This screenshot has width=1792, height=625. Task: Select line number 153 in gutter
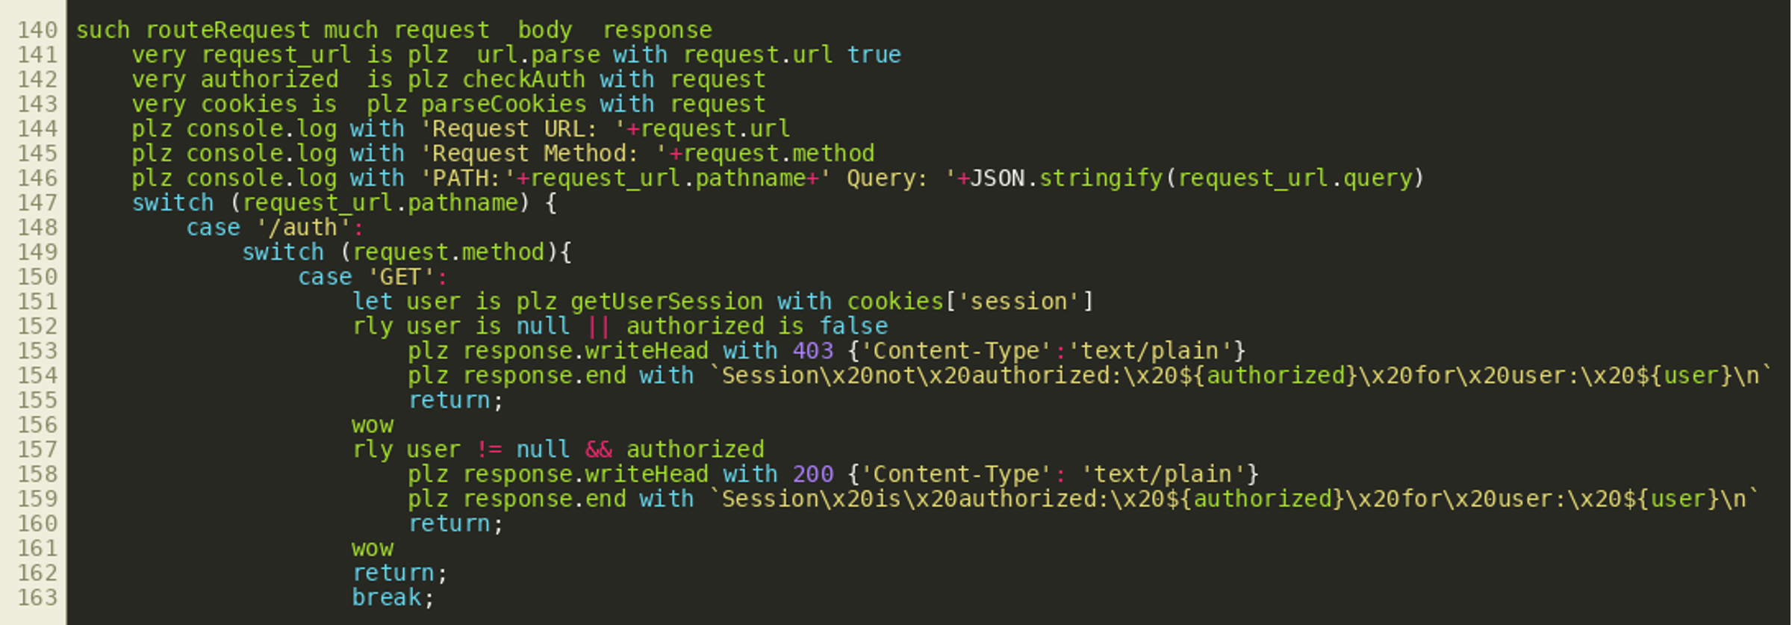point(37,351)
